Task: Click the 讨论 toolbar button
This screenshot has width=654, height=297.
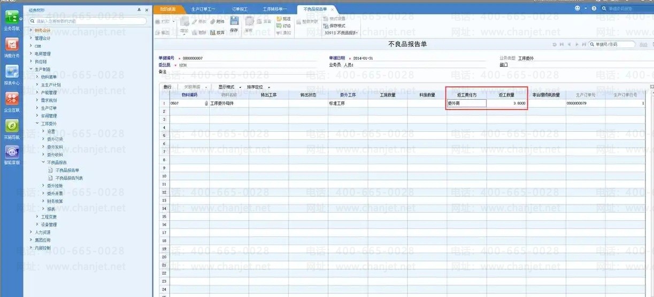Action: [x=283, y=26]
